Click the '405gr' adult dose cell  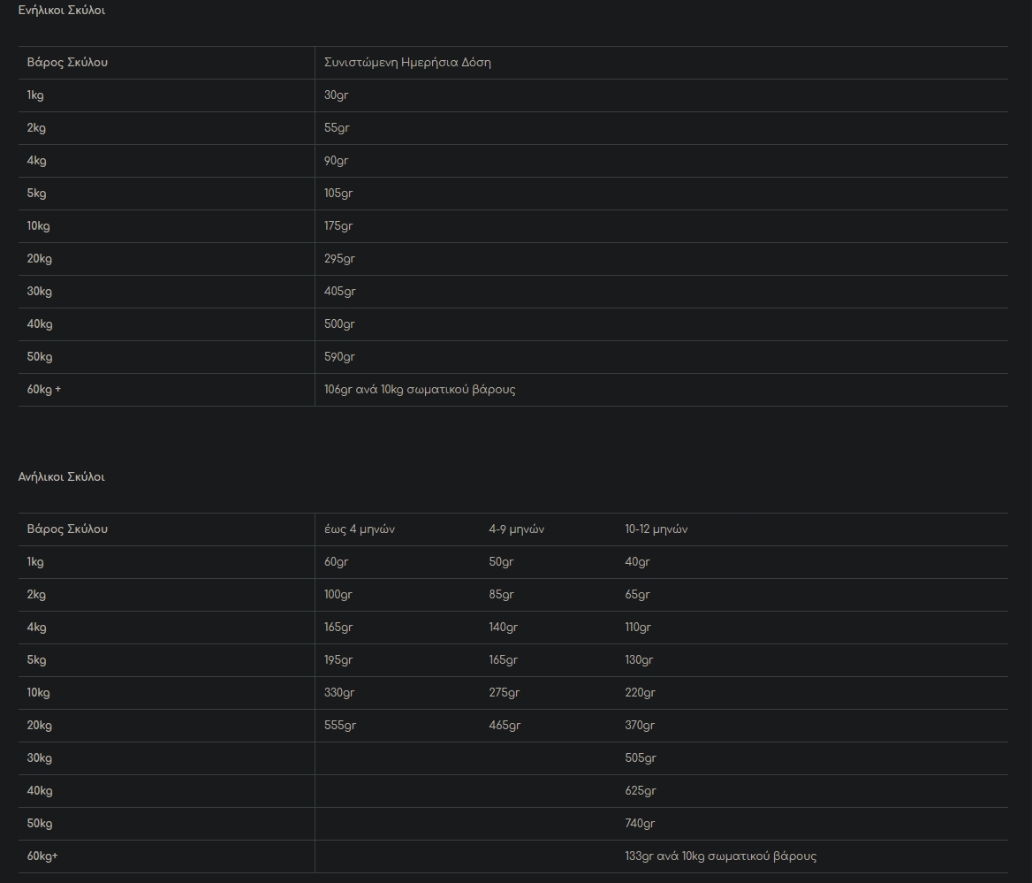coord(339,292)
